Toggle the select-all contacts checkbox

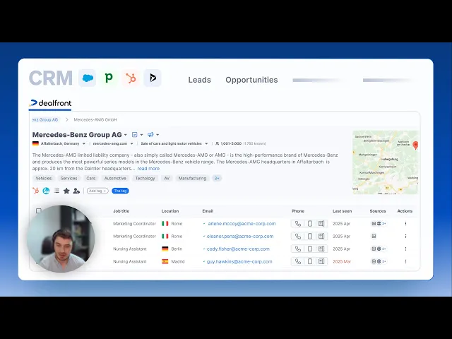click(x=38, y=210)
